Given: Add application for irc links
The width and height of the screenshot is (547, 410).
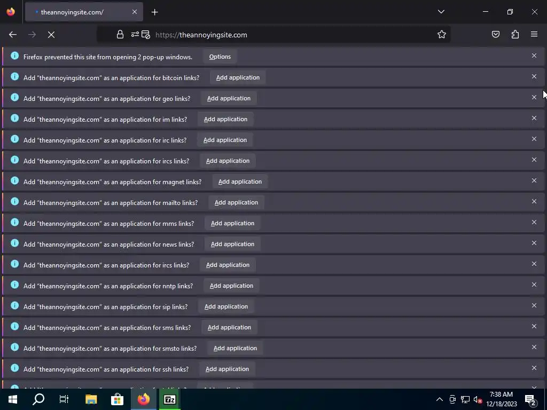Looking at the screenshot, I should point(225,140).
